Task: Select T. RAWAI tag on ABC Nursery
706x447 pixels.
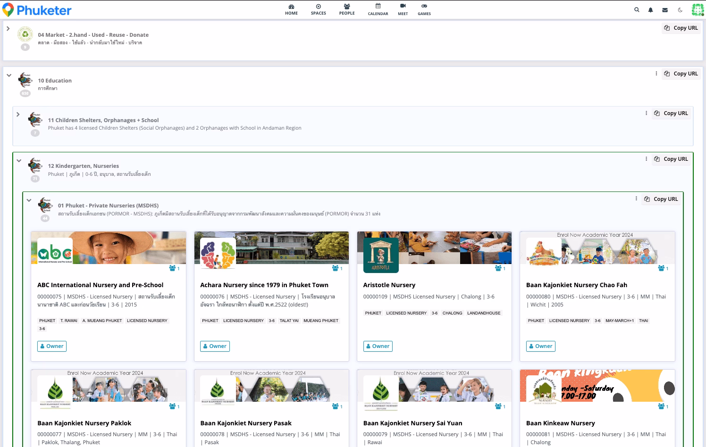Action: [69, 321]
